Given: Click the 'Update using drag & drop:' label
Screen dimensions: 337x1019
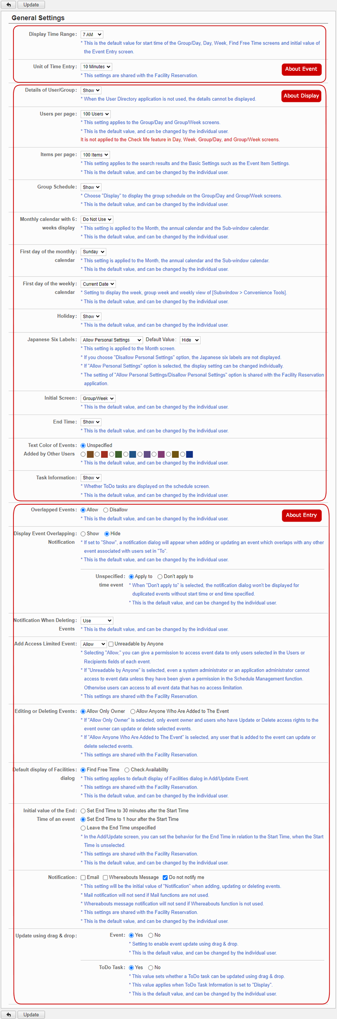Looking at the screenshot, I should (x=46, y=936).
